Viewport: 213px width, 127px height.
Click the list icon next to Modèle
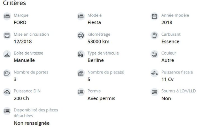81,16
